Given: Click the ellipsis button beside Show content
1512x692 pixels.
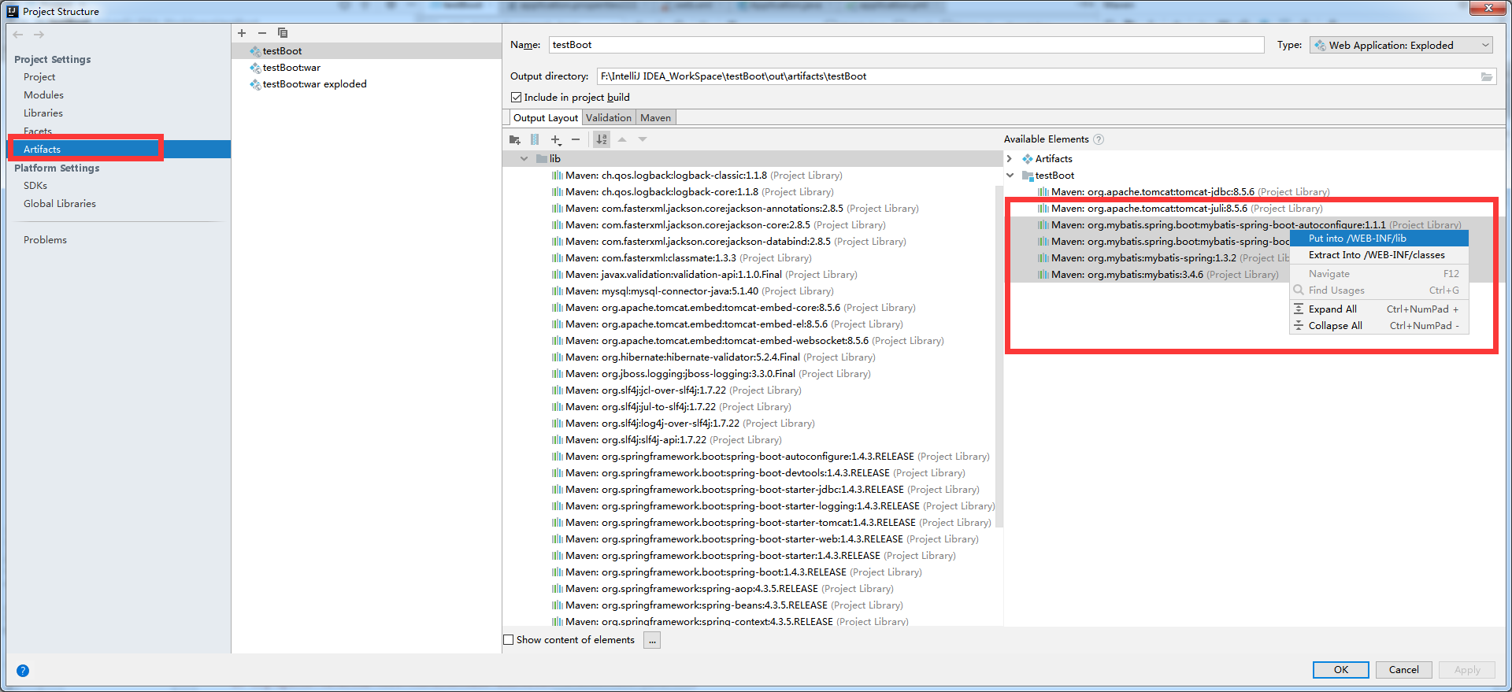Looking at the screenshot, I should pos(652,641).
